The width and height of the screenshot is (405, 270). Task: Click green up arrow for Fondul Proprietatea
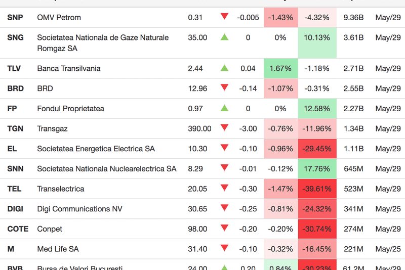coord(224,108)
